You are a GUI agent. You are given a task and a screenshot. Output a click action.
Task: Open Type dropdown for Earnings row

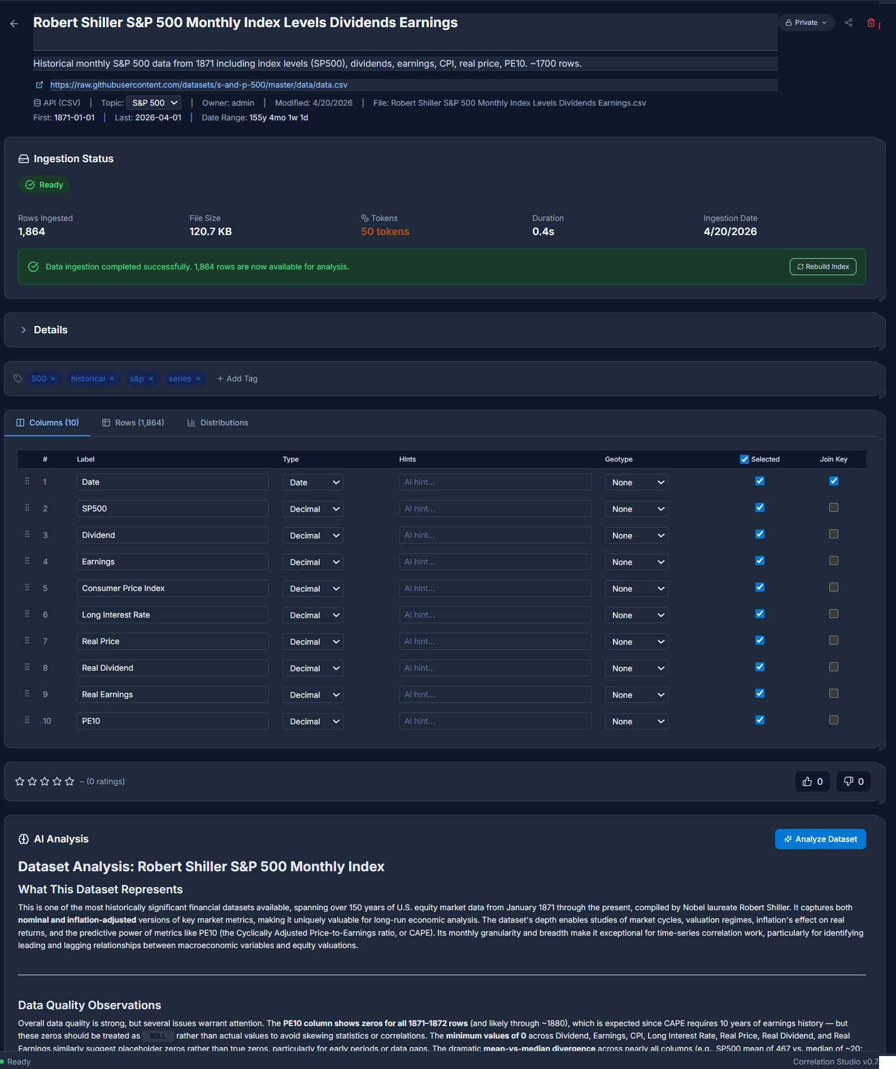click(x=313, y=562)
